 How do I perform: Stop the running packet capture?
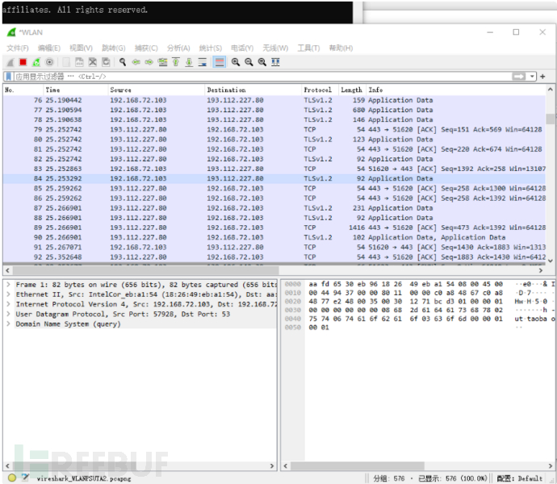tap(23, 62)
